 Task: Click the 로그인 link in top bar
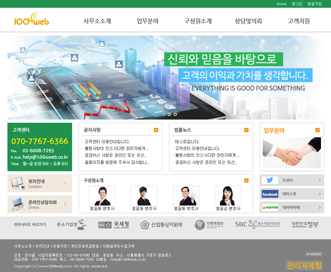[x=297, y=4]
